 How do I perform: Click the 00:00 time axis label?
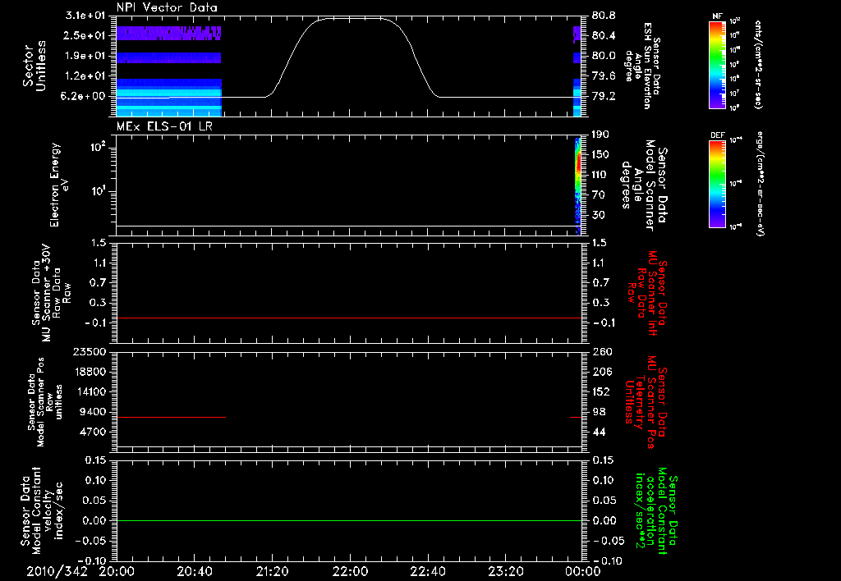[583, 571]
